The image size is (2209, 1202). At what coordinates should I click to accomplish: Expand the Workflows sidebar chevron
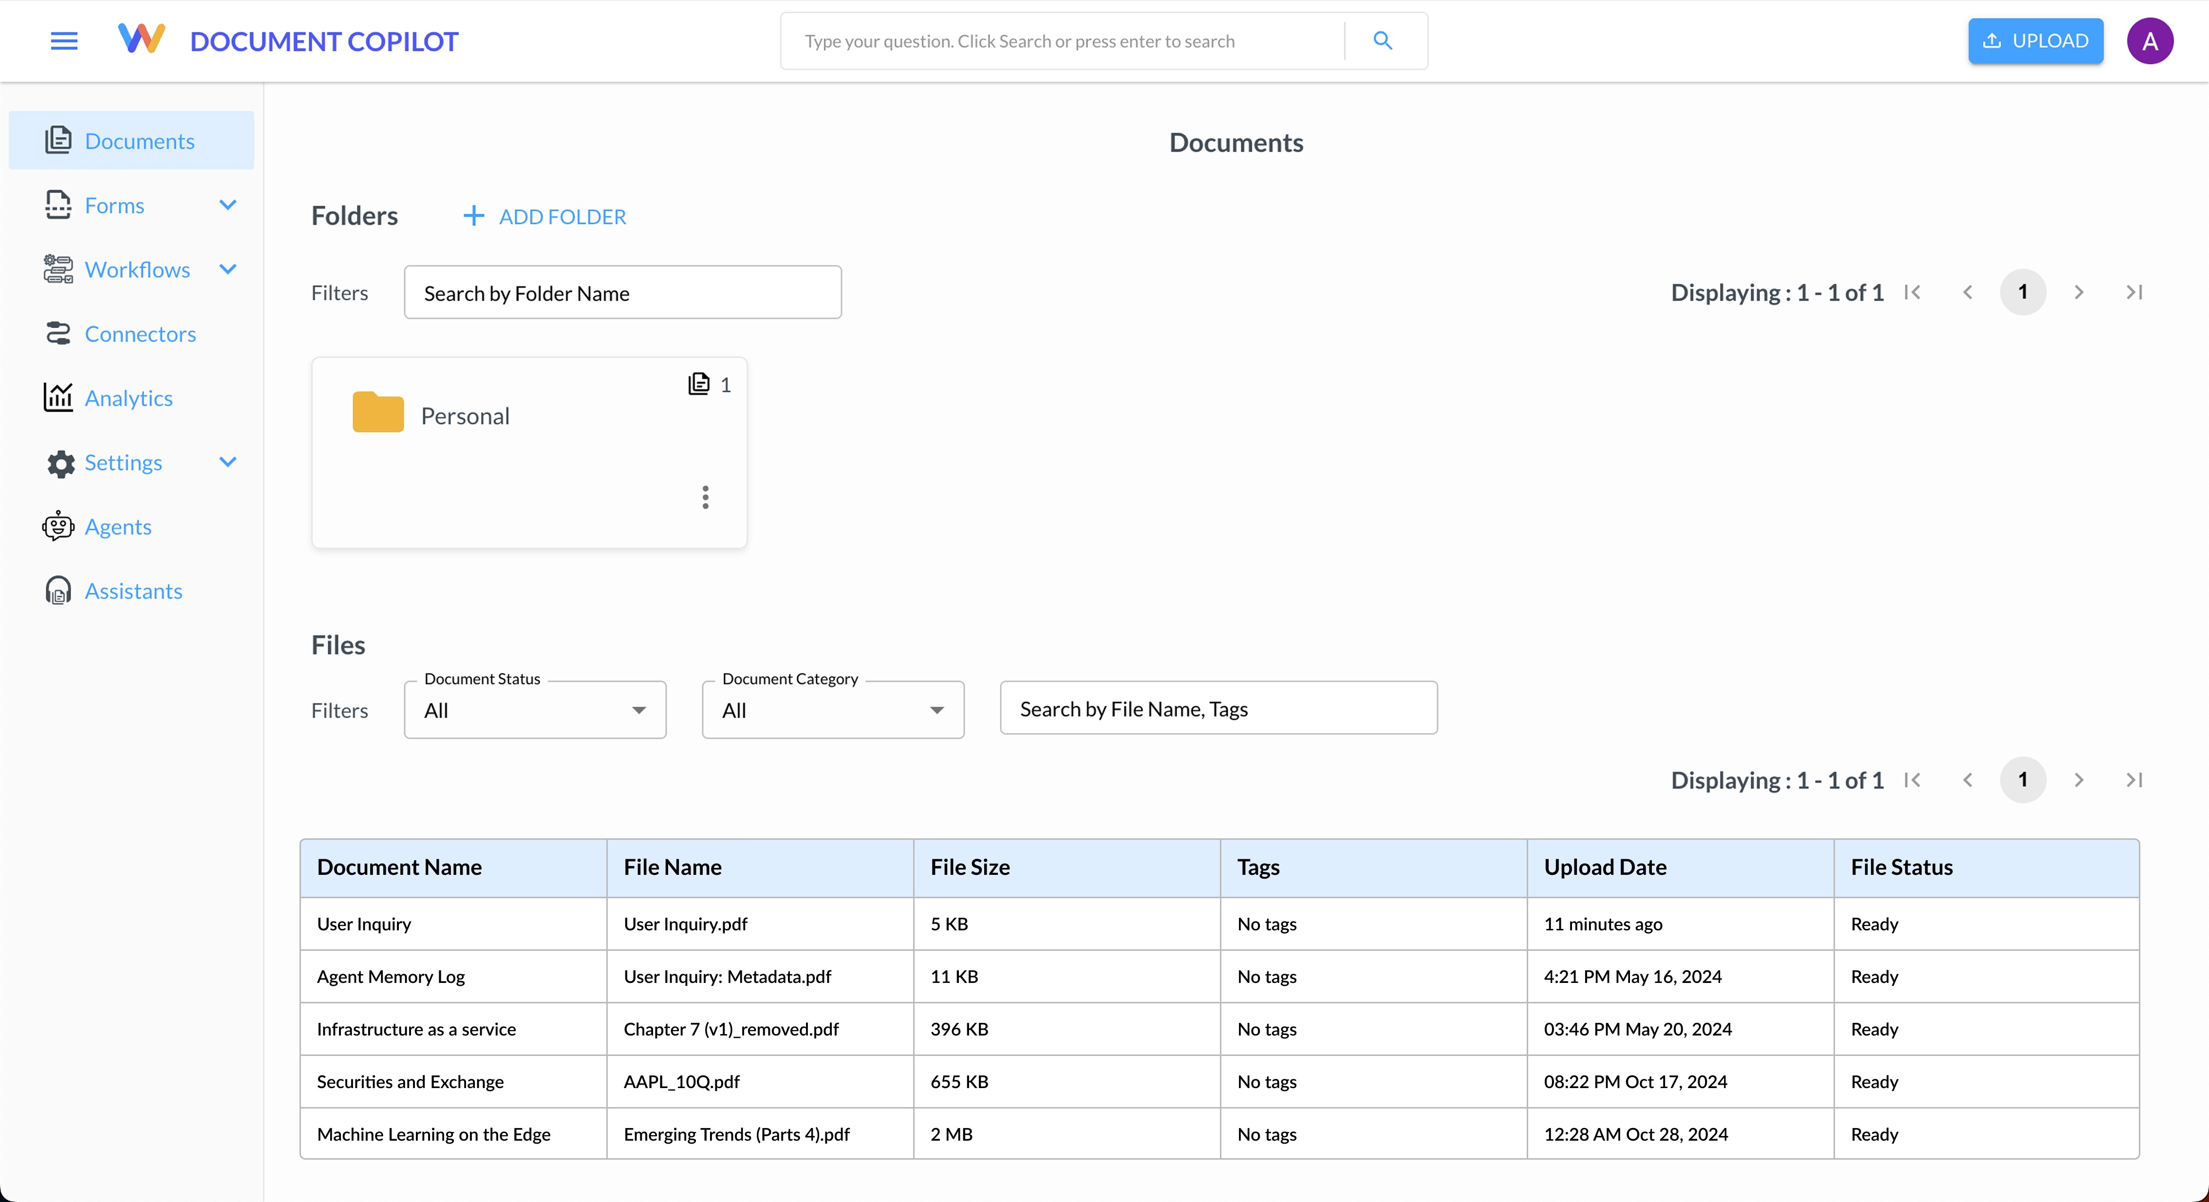pos(227,269)
